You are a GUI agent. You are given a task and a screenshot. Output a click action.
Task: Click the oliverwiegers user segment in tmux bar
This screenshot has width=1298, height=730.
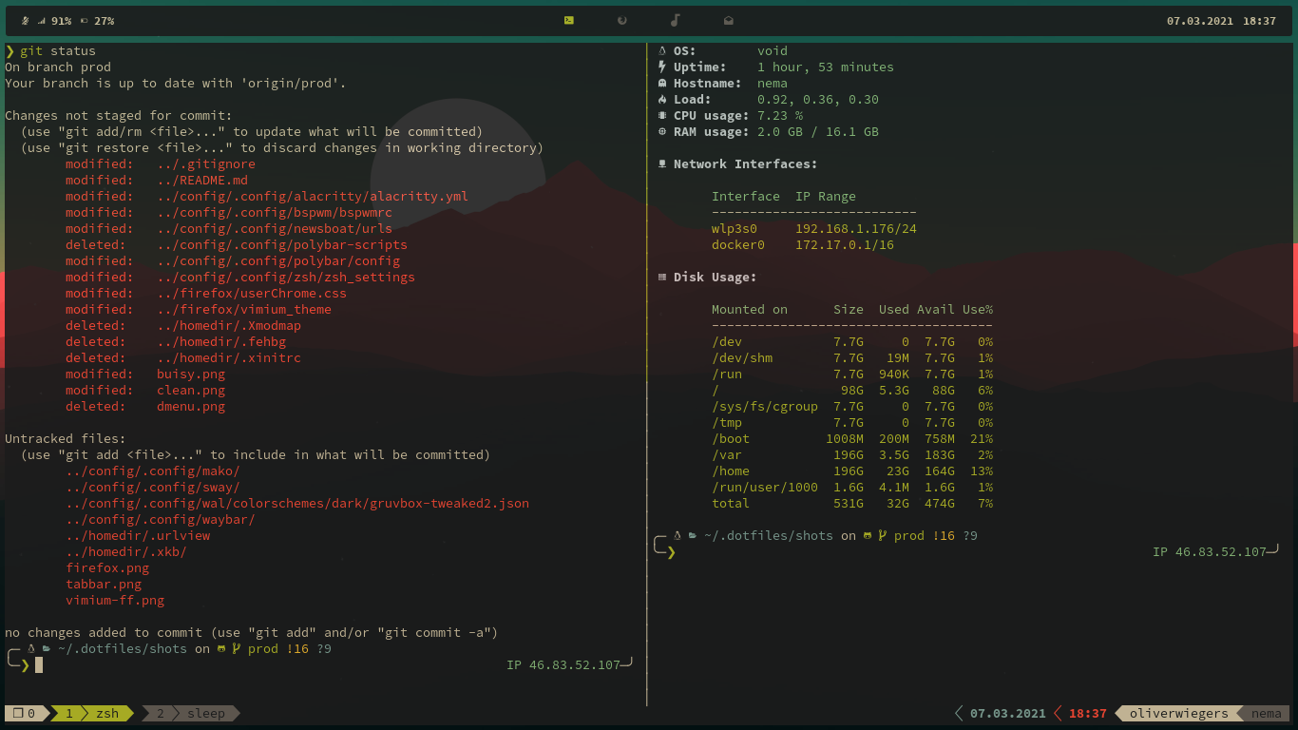tap(1178, 713)
